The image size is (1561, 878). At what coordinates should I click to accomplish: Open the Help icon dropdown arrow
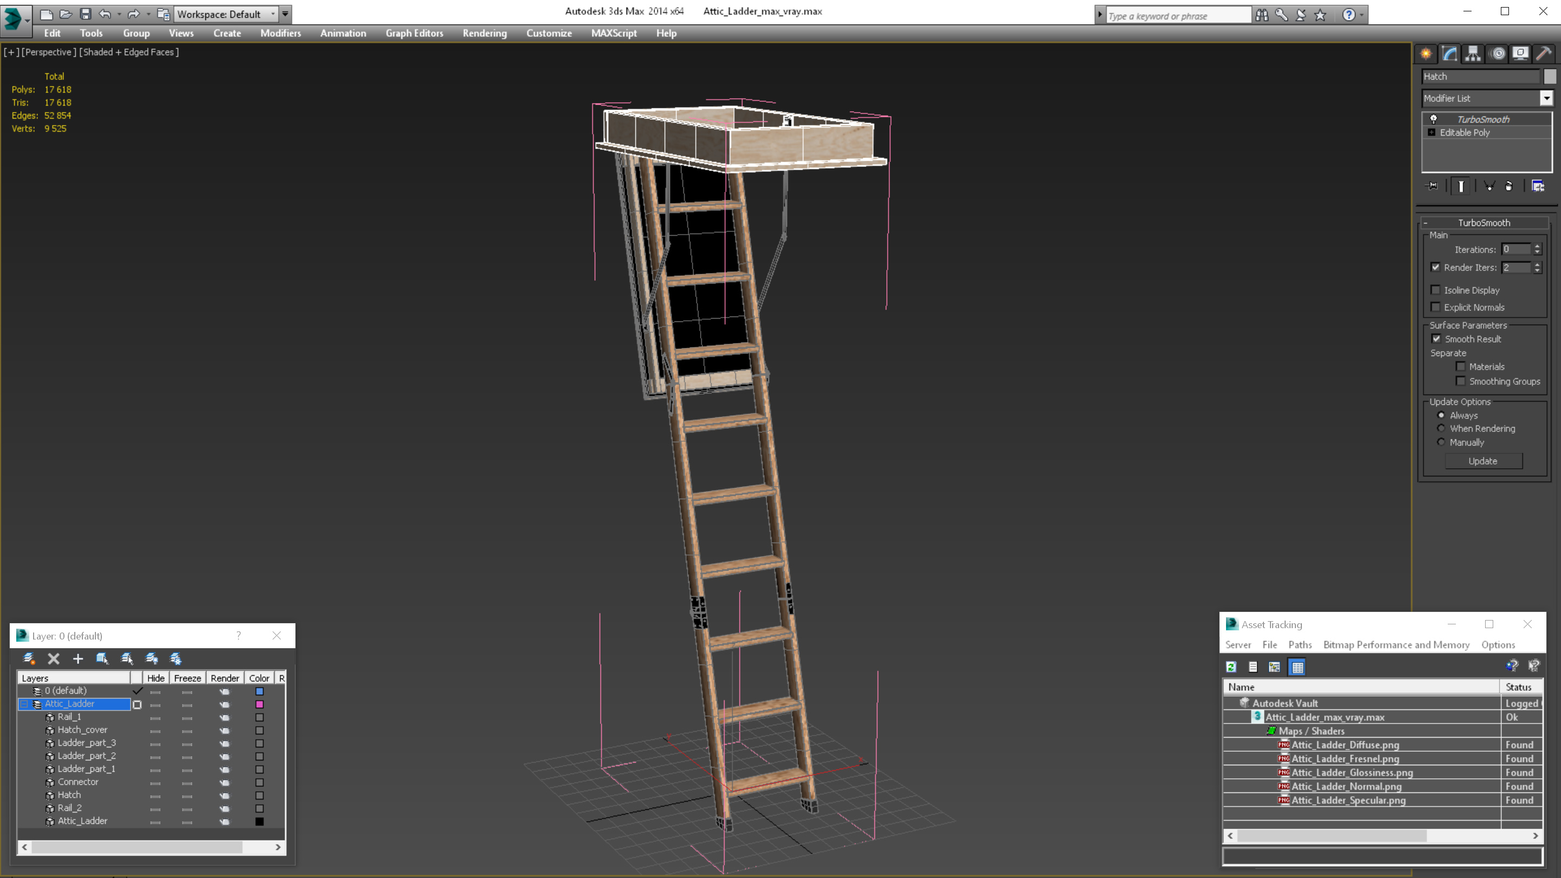[x=1362, y=15]
